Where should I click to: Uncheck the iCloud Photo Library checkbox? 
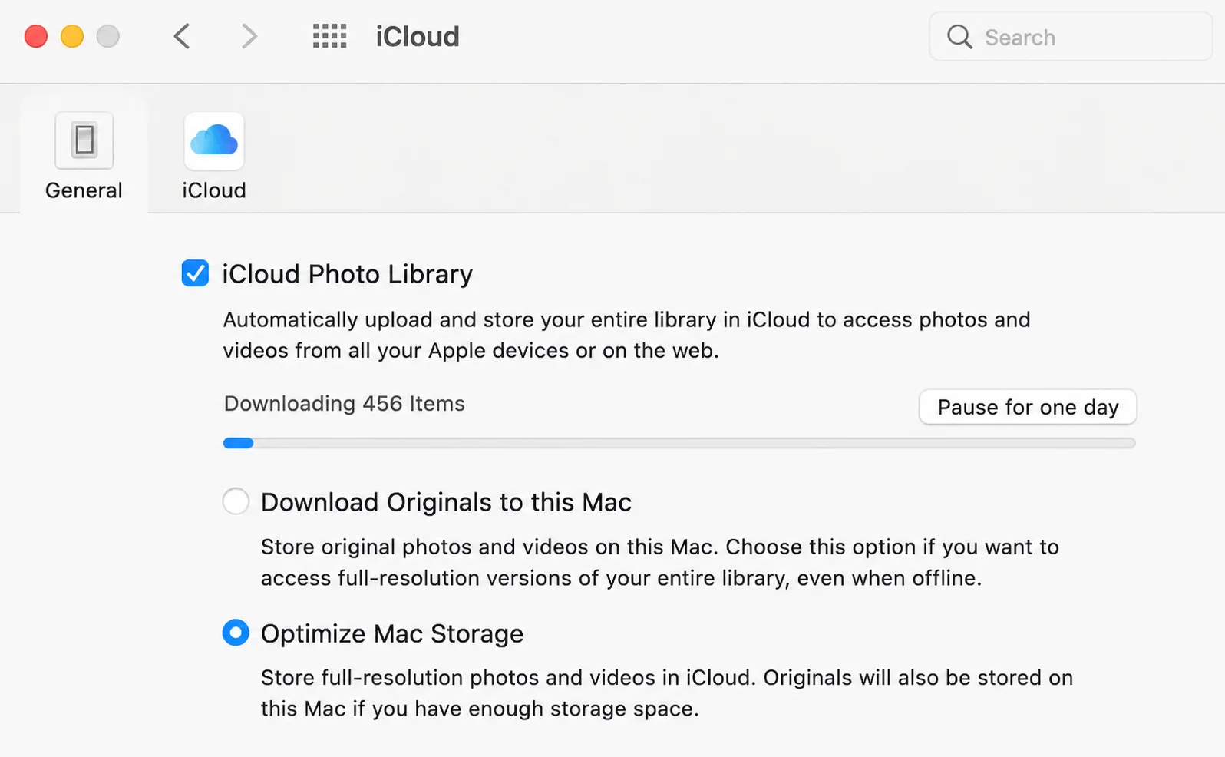point(195,273)
